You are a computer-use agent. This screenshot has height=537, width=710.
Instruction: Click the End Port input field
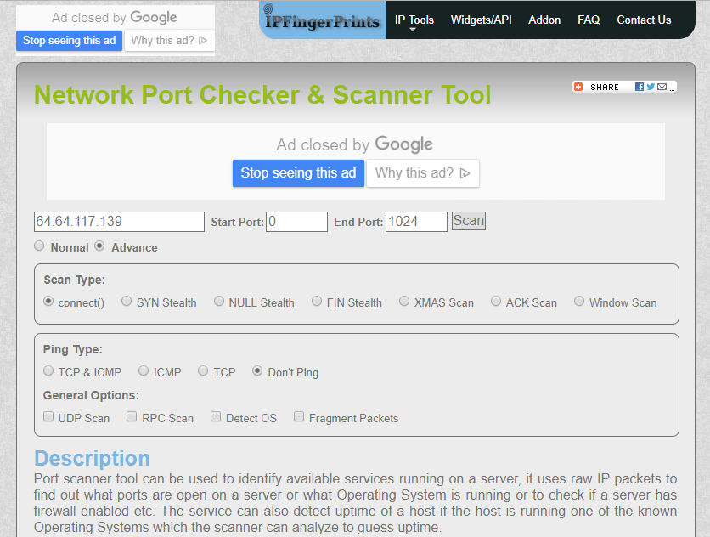(415, 221)
